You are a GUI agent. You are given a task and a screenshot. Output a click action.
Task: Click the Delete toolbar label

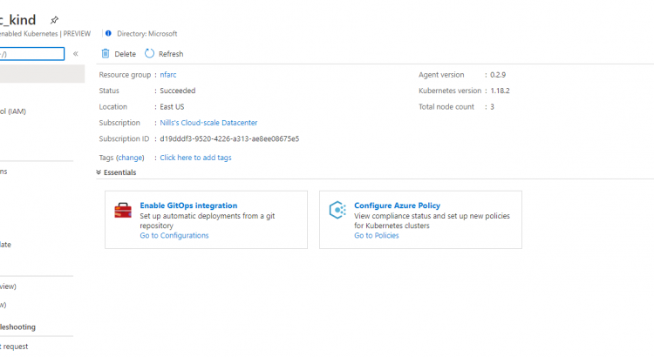(x=125, y=54)
